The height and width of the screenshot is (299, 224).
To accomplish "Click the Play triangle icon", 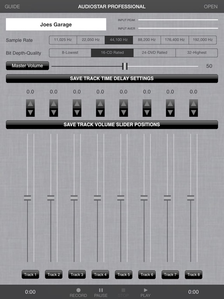I will 145,290.
